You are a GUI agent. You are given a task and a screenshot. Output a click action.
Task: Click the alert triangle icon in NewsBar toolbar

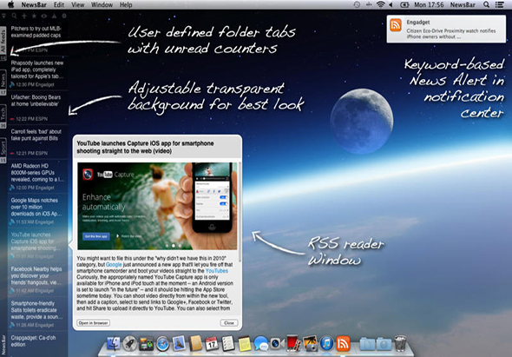tap(54, 16)
